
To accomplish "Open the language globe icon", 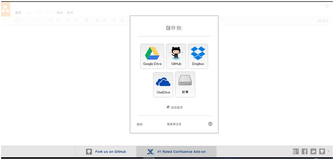I will click(x=210, y=124).
